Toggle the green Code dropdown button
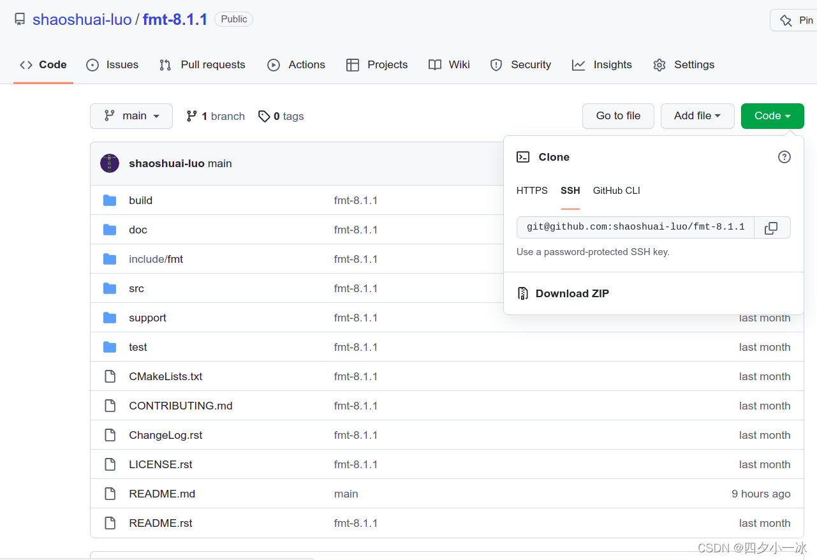 772,116
